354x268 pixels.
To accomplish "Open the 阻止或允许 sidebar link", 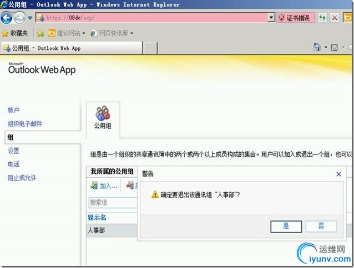I will point(22,178).
